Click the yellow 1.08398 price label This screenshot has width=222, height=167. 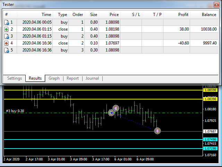(x=211, y=99)
